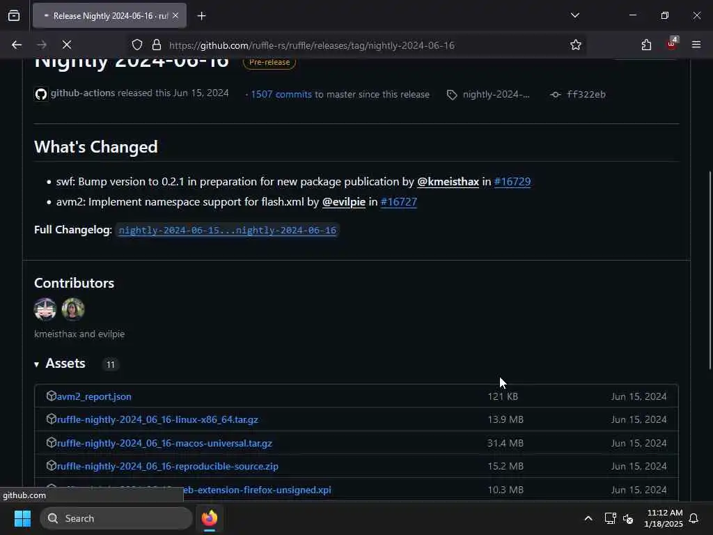Open the network status tray icon
The width and height of the screenshot is (713, 535).
point(610,518)
